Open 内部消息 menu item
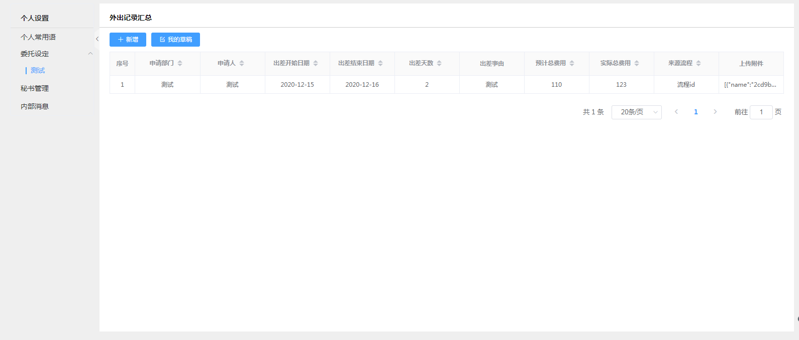 coord(35,106)
